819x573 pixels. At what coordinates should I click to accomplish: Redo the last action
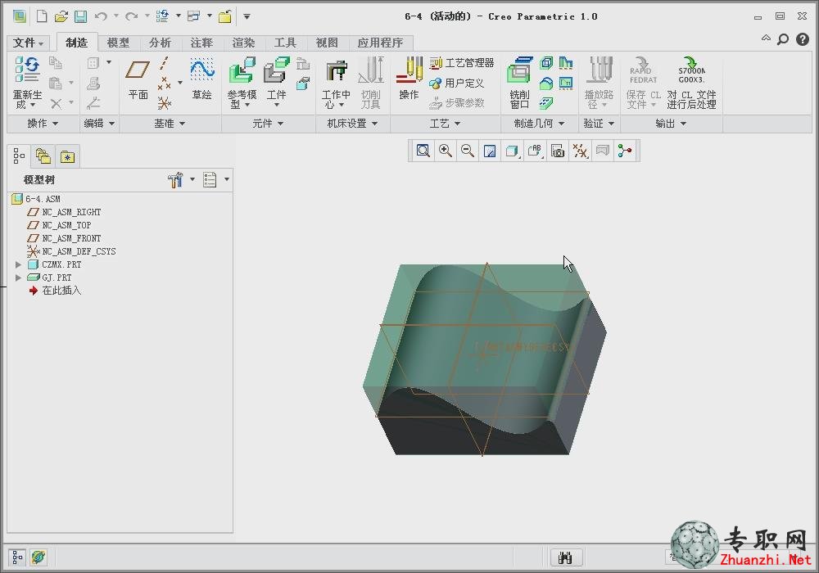131,16
